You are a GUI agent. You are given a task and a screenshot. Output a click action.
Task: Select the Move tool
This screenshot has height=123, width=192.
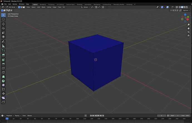tap(3, 24)
